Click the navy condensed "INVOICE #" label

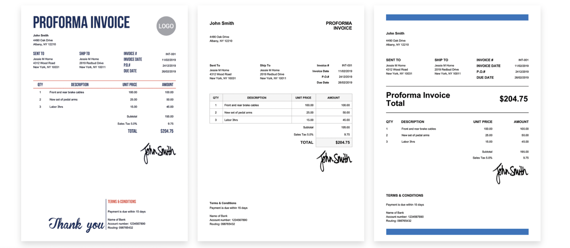pyautogui.click(x=130, y=54)
